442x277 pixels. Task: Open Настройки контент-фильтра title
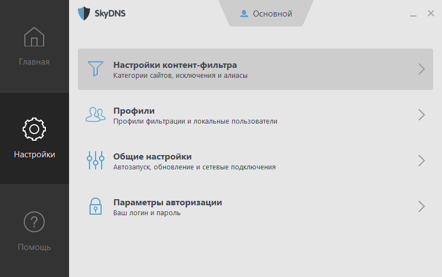[175, 65]
